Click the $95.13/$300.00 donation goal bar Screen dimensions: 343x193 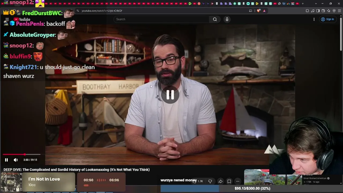252,188
